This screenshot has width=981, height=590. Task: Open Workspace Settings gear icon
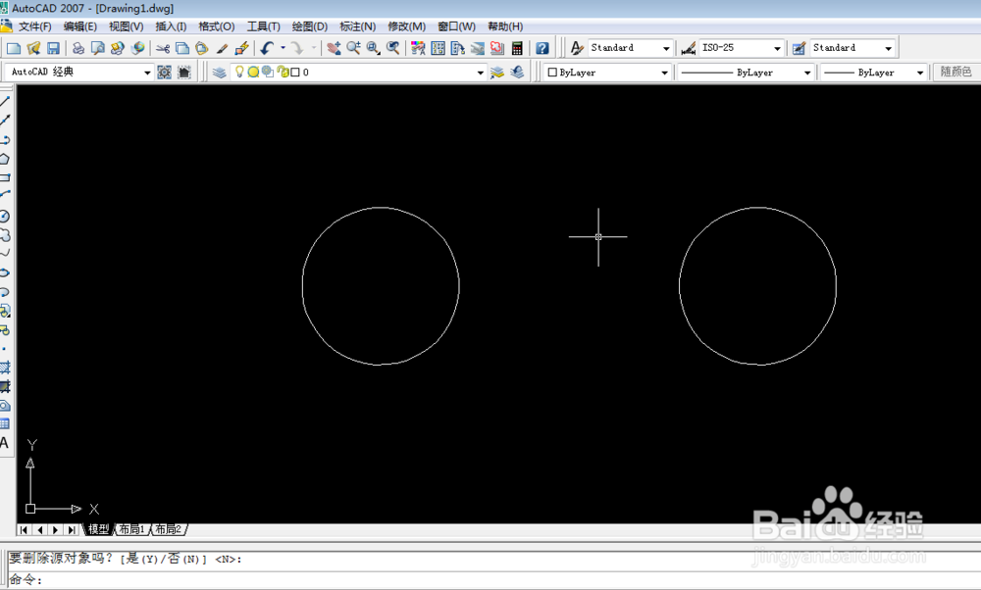[165, 73]
